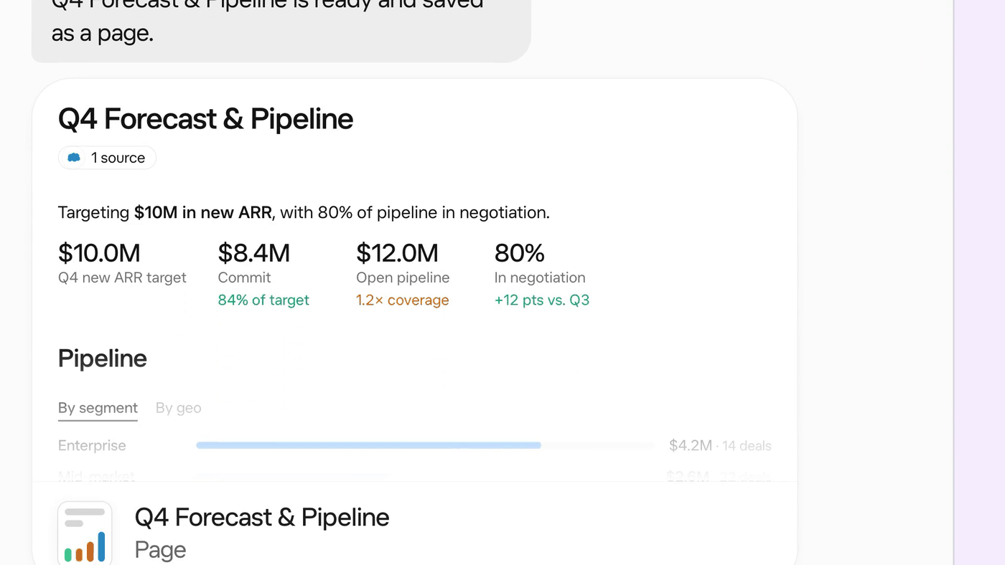
Task: Click the Q4 Forecast & Pipeline heading
Action: click(x=205, y=119)
